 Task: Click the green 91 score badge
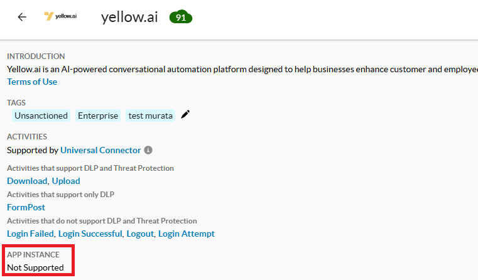click(180, 18)
